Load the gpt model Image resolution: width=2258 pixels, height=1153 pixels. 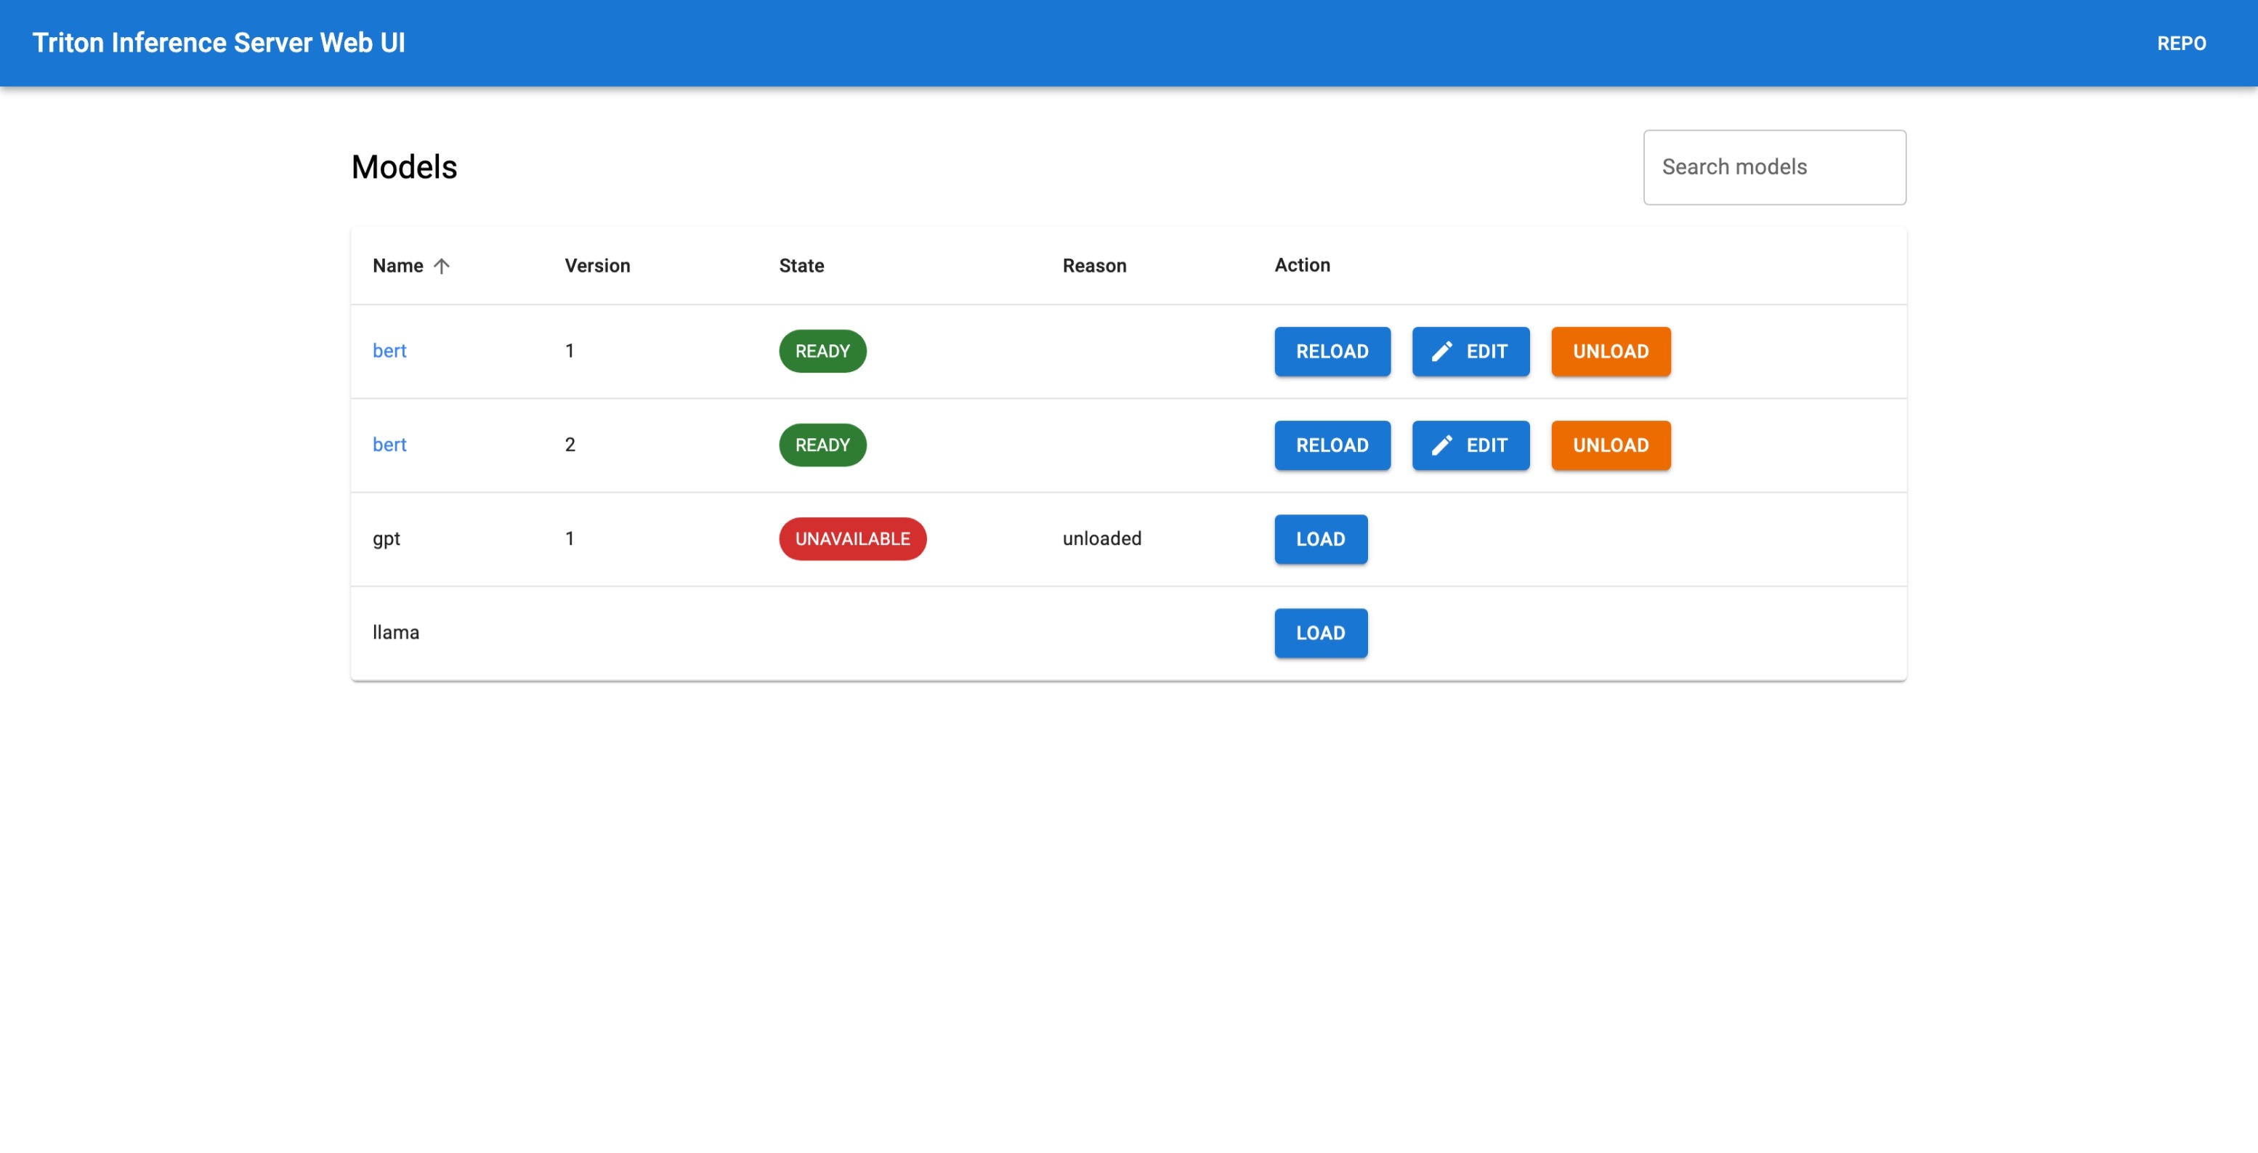pos(1320,539)
